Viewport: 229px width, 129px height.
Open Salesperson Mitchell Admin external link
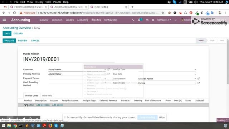click(x=199, y=78)
